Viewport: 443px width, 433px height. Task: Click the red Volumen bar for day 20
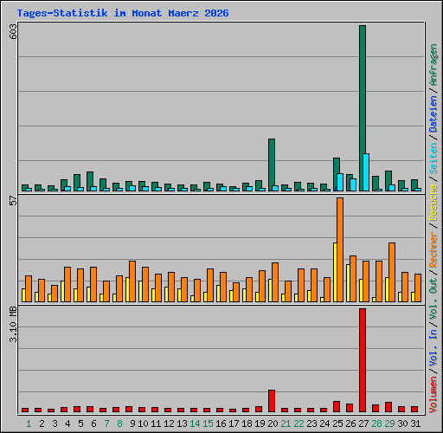coord(272,401)
